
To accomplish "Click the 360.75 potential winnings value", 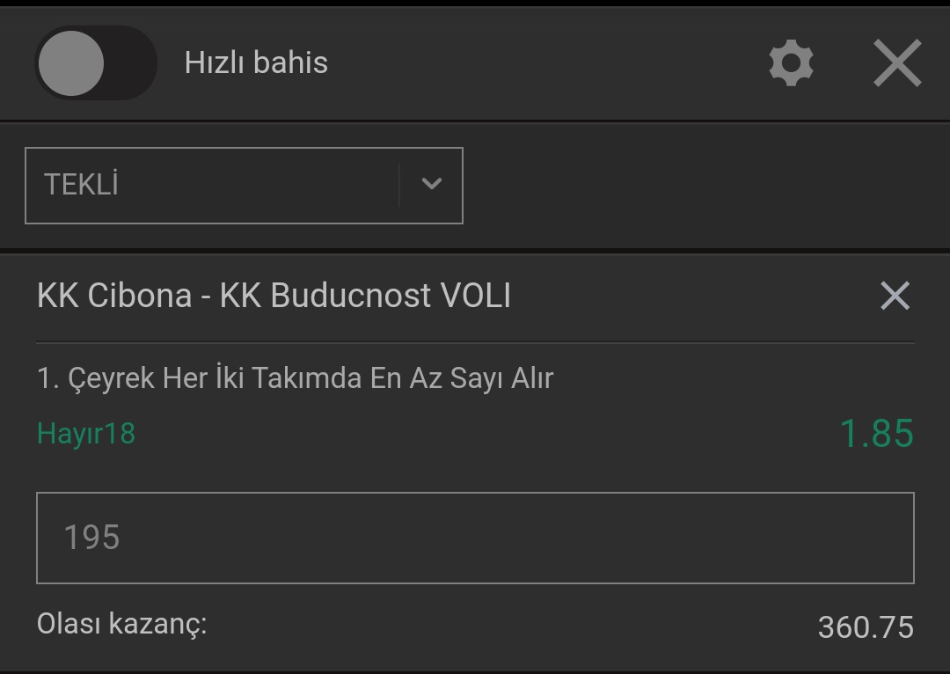I will (x=866, y=627).
